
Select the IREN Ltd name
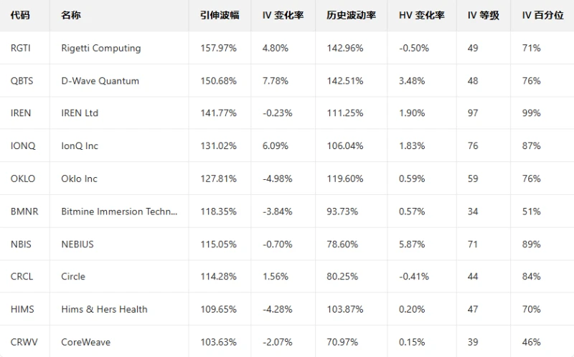click(x=80, y=113)
